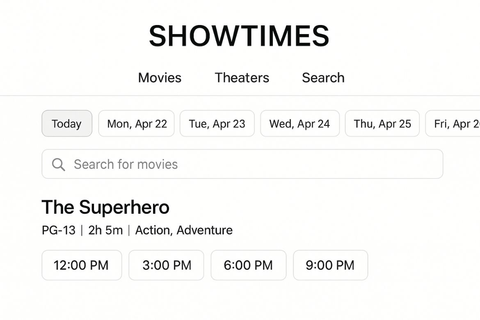Image resolution: width=480 pixels, height=320 pixels.
Task: Switch to the Theaters tab
Action: tap(242, 78)
